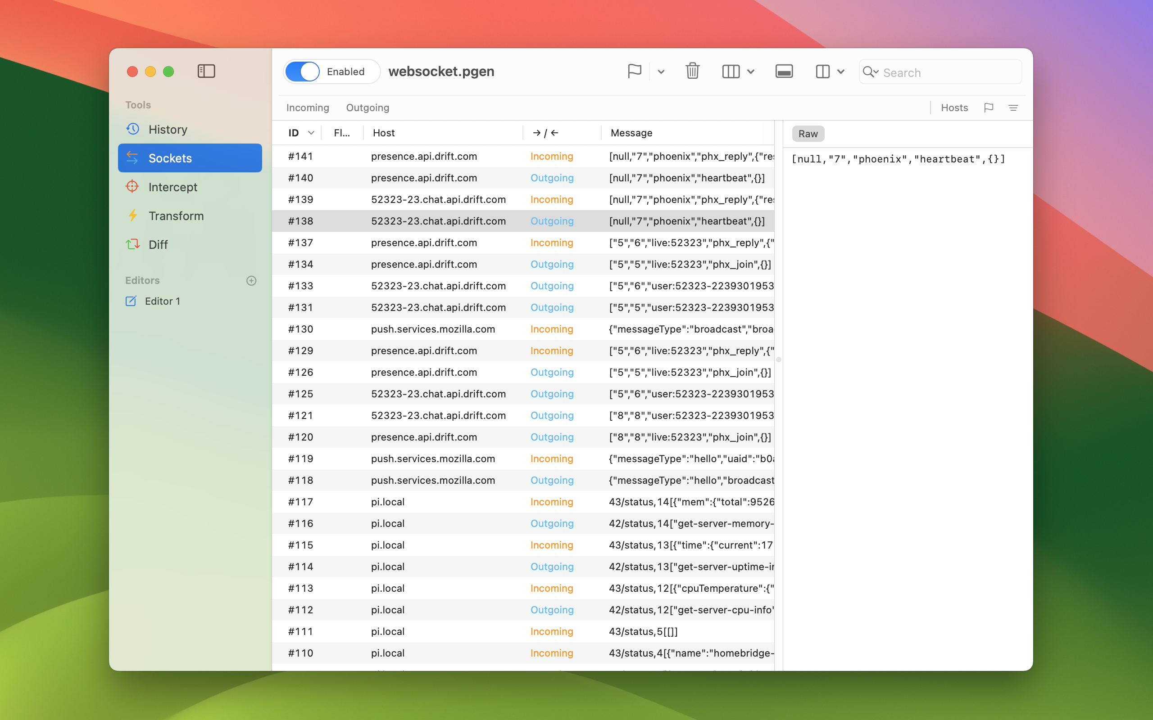
Task: Select message row #120
Action: pos(522,436)
